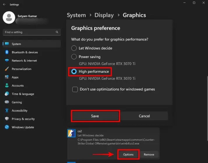Open Network & internet via its Wi-Fi icon
208x163 pixels.
[7, 61]
